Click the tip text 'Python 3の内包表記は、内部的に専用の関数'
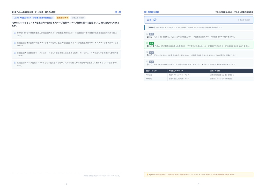265x188 pixels. [x=192, y=174]
